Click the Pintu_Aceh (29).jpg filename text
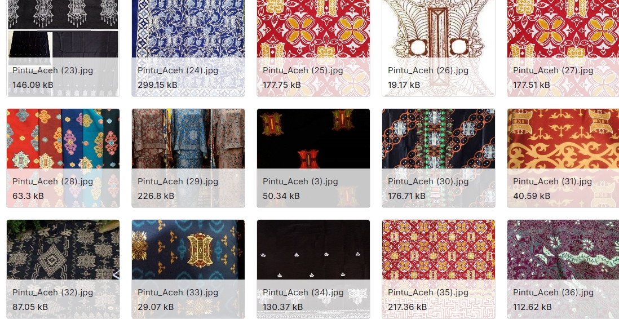Viewport: 619px width, 319px height. click(178, 181)
